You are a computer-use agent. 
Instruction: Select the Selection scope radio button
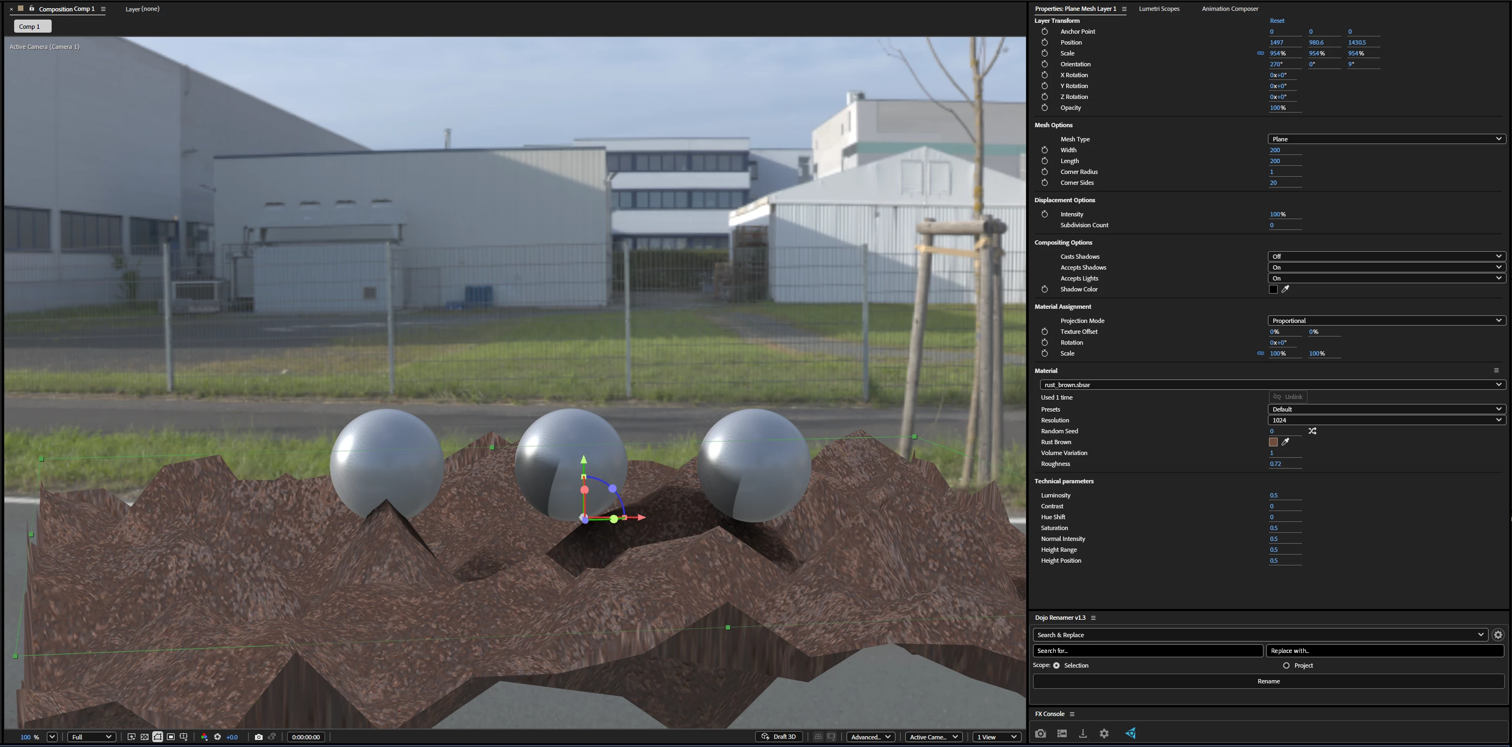point(1056,665)
